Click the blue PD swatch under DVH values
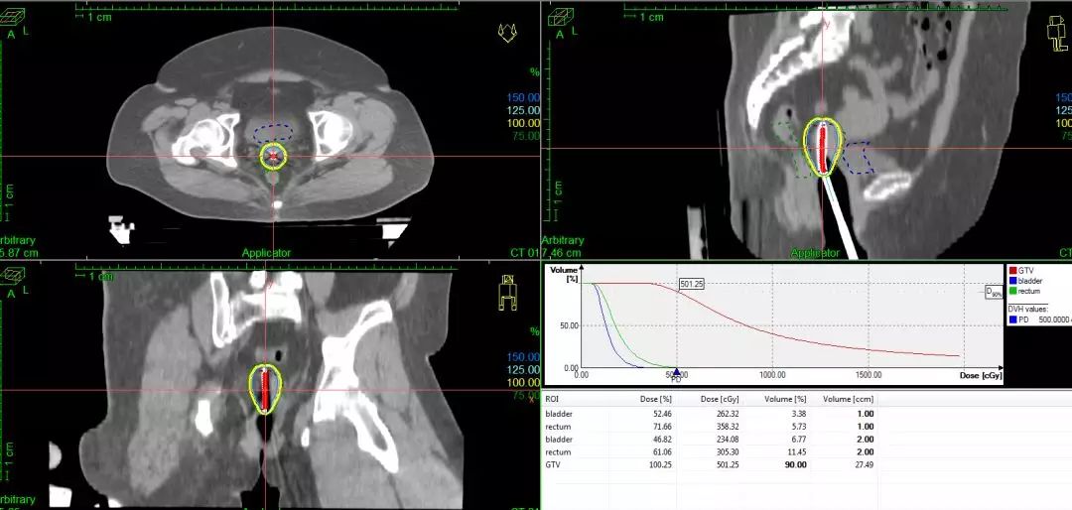Screen dimensions: 1072x510 pyautogui.click(x=1012, y=319)
